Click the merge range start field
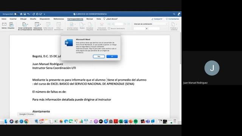The width and height of the screenshot is (242, 136). pyautogui.click(x=140, y=29)
